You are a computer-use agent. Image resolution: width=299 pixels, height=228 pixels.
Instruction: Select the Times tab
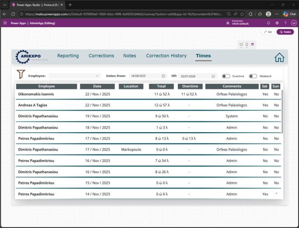point(203,56)
